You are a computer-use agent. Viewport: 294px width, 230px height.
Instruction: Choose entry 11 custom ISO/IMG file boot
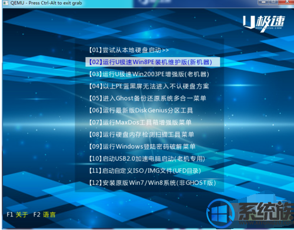coord(145,171)
